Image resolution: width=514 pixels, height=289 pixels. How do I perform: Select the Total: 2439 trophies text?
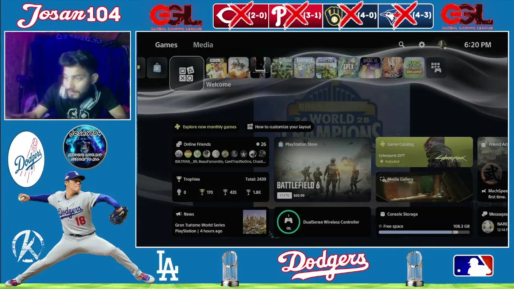click(255, 179)
